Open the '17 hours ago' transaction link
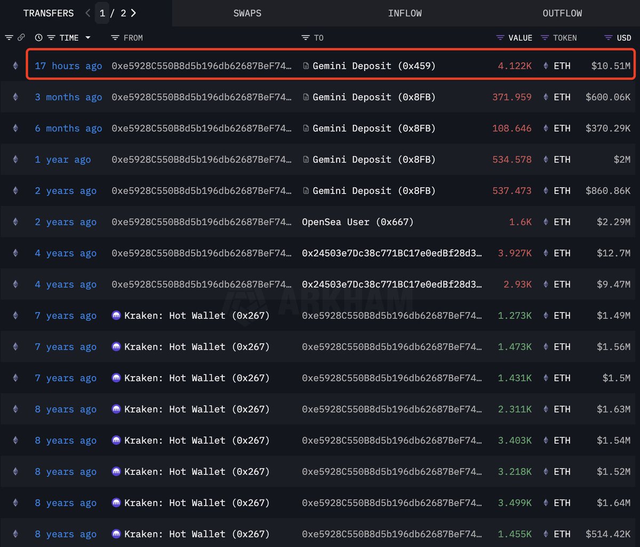640x547 pixels. tap(68, 66)
